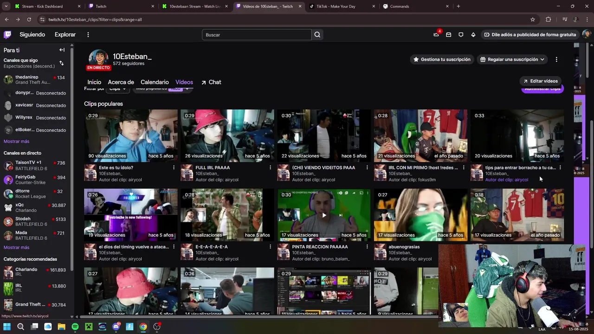The image size is (594, 334).
Task: Open options for PINTA REACCION PAAAA clip
Action: coord(367,247)
